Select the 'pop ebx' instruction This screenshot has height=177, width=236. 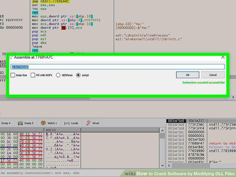[x=39, y=43]
